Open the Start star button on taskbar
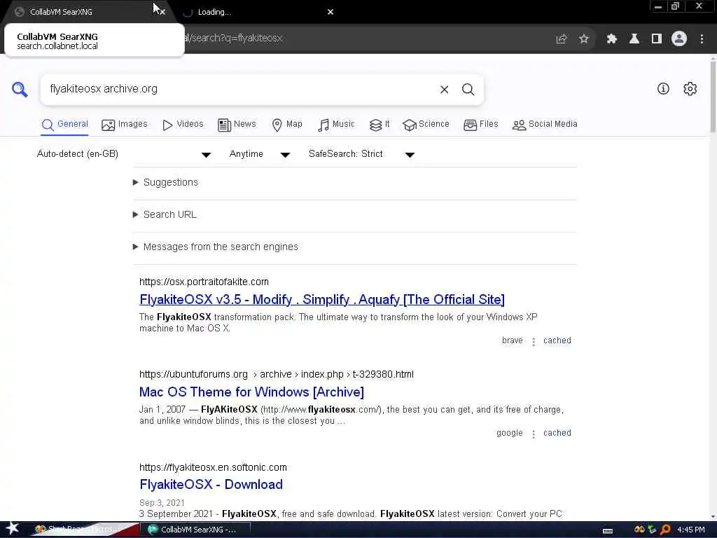Viewport: 717px width, 538px height. coord(13,529)
